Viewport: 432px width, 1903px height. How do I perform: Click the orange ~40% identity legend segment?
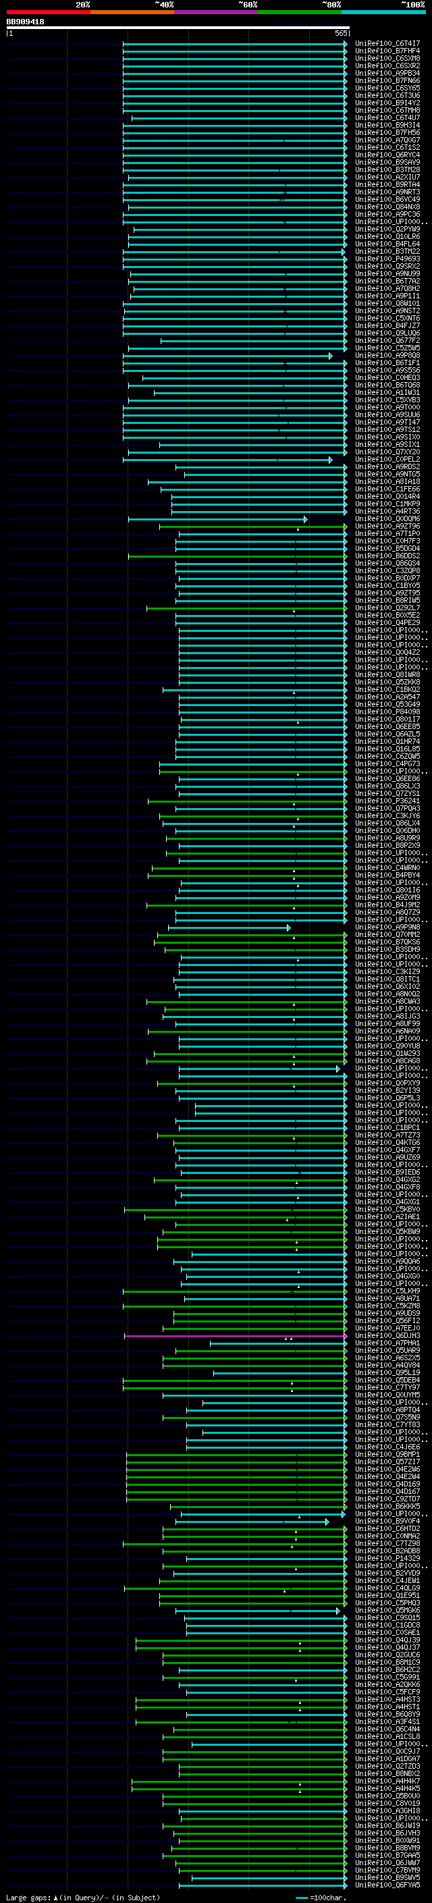point(132,12)
